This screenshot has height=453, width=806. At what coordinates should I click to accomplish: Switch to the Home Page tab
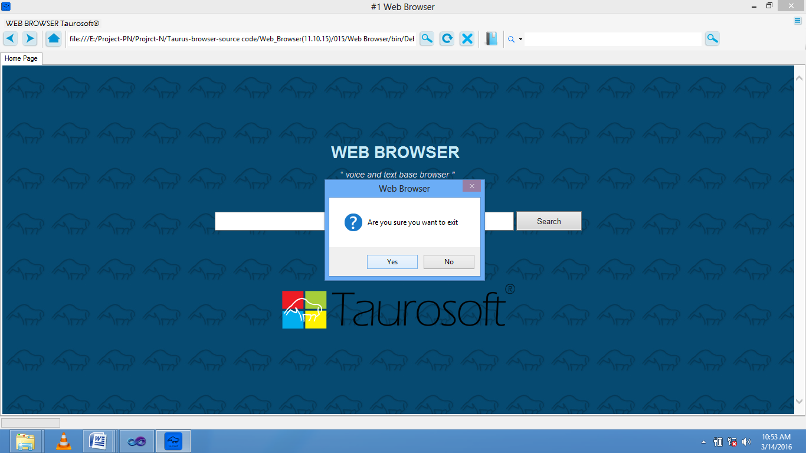(x=21, y=58)
